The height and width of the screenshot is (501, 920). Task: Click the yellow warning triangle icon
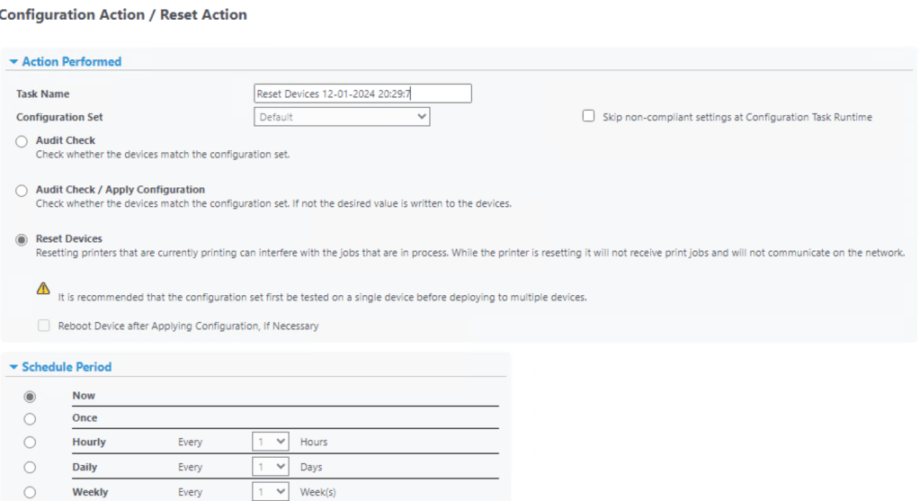point(42,290)
